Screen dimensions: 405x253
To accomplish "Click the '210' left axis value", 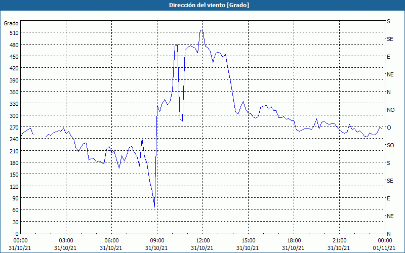I will coord(15,151).
